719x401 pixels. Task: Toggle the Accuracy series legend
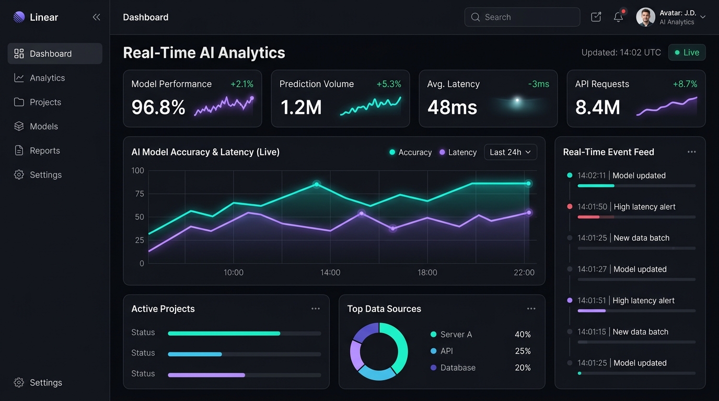click(x=411, y=152)
